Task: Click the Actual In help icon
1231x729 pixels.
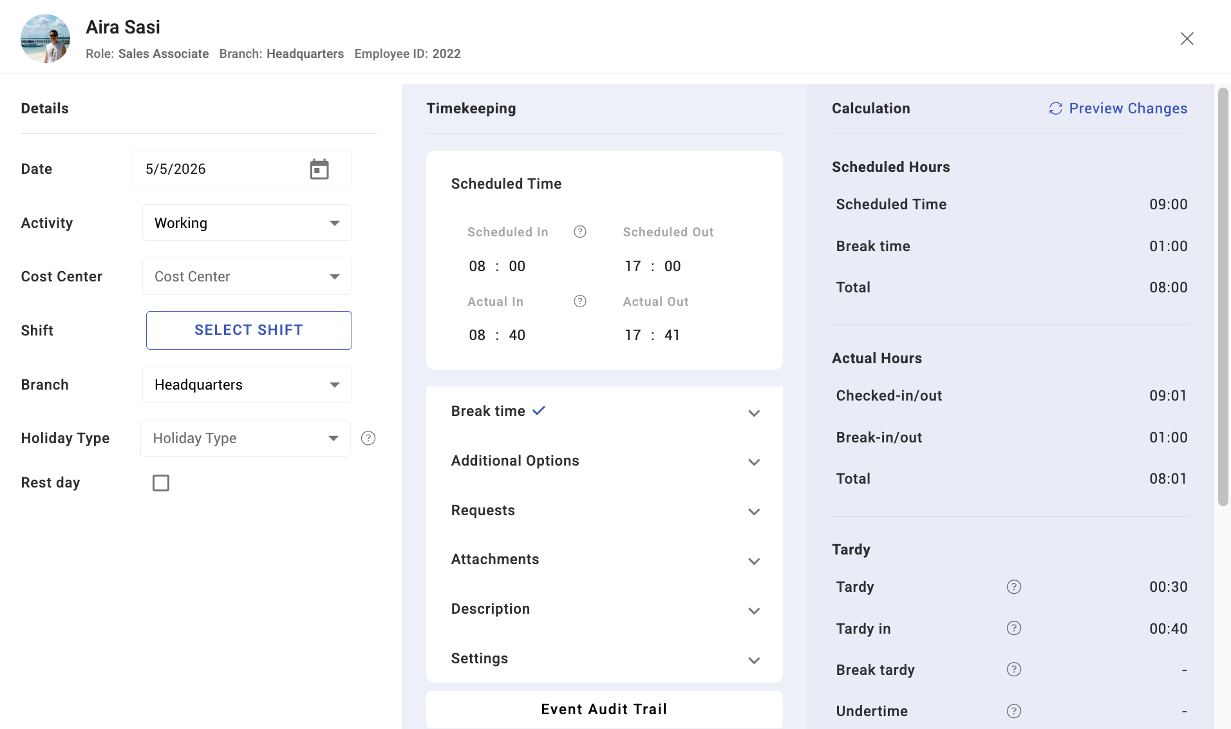Action: [580, 301]
